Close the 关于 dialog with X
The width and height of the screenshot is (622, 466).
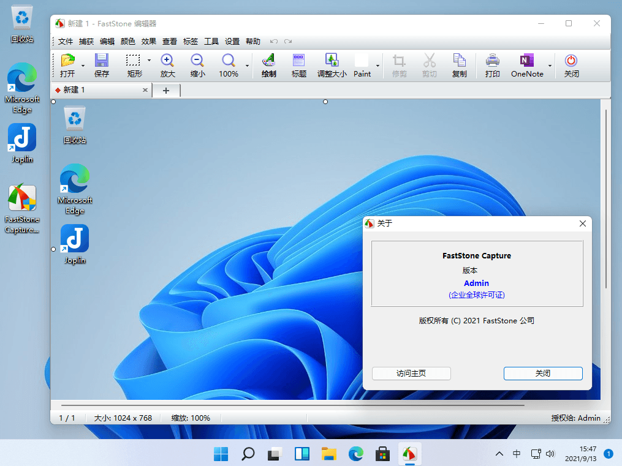click(582, 224)
